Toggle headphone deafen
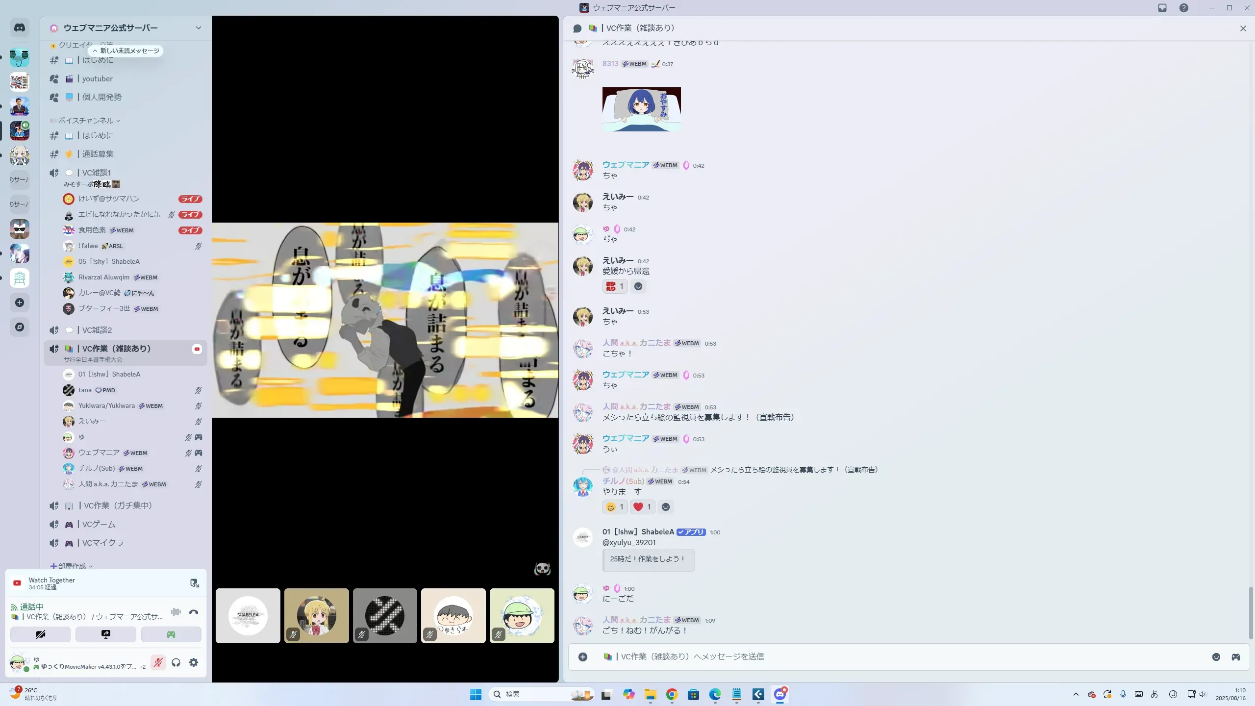Screen dimensions: 1255x706 pyautogui.click(x=176, y=662)
